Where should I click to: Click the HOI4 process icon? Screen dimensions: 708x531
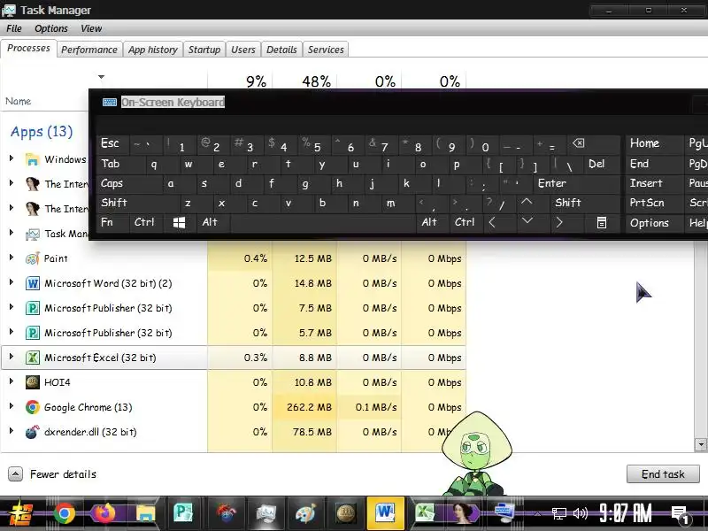[33, 382]
